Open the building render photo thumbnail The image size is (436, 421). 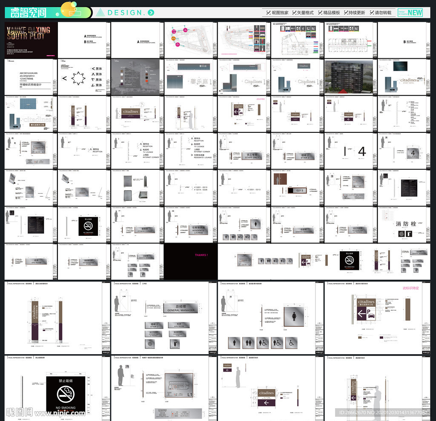click(349, 77)
